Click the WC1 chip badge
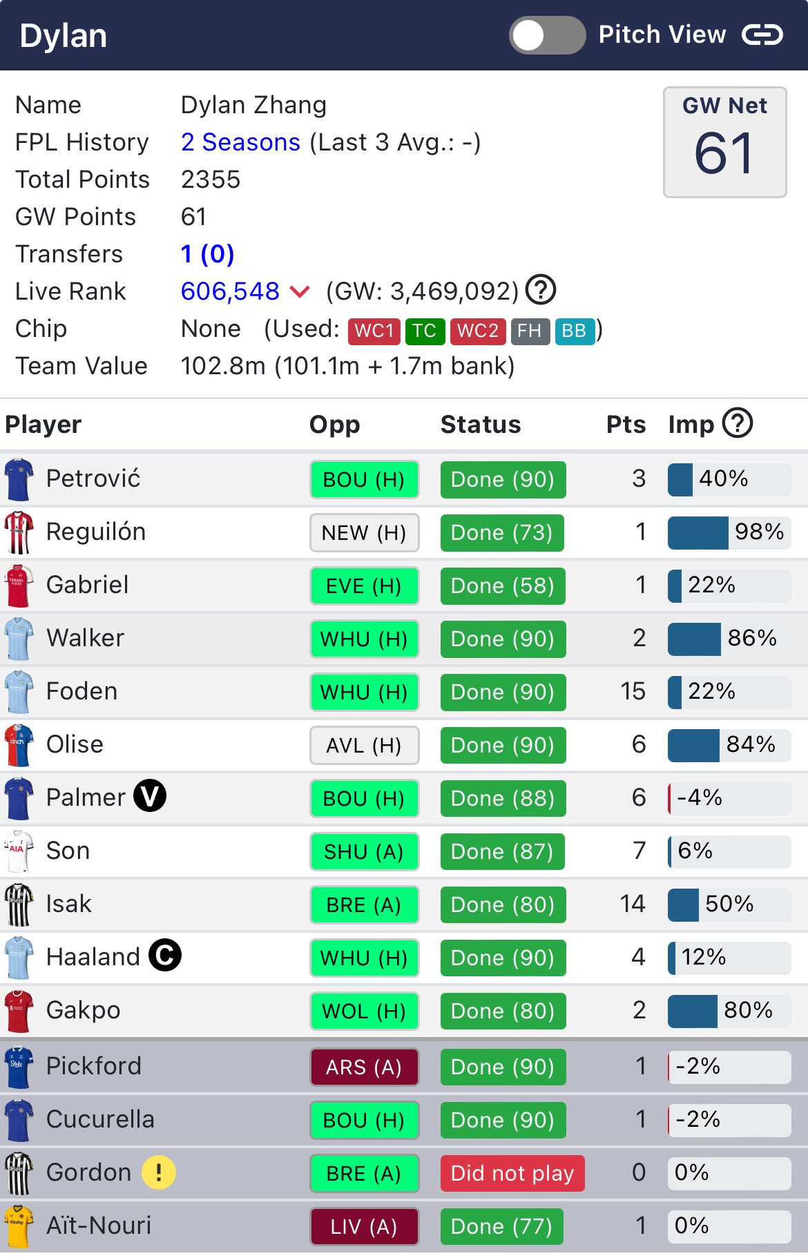This screenshot has width=808, height=1258. tap(374, 331)
